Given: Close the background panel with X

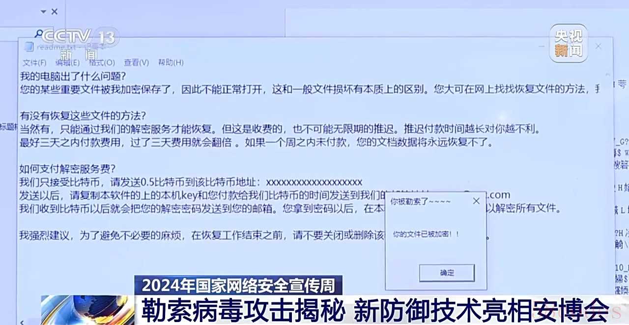Looking at the screenshot, I should coord(55,11).
